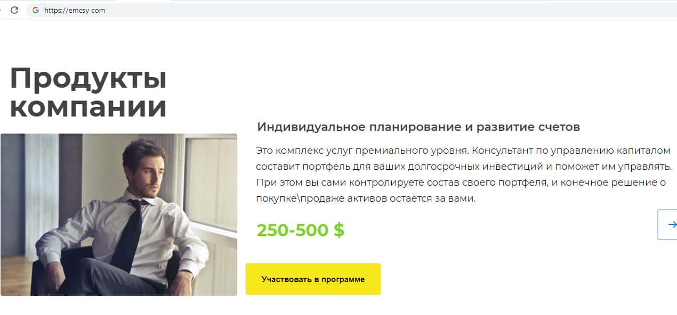
Task: Click the text line starting with составит портфель
Action: [x=463, y=167]
